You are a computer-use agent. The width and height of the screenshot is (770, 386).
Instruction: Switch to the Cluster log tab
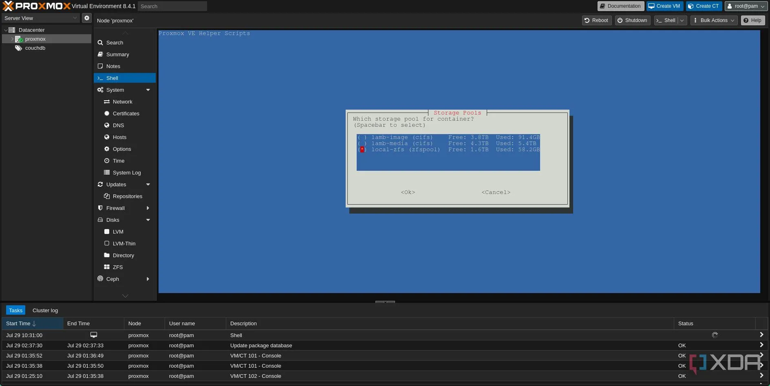coord(45,310)
